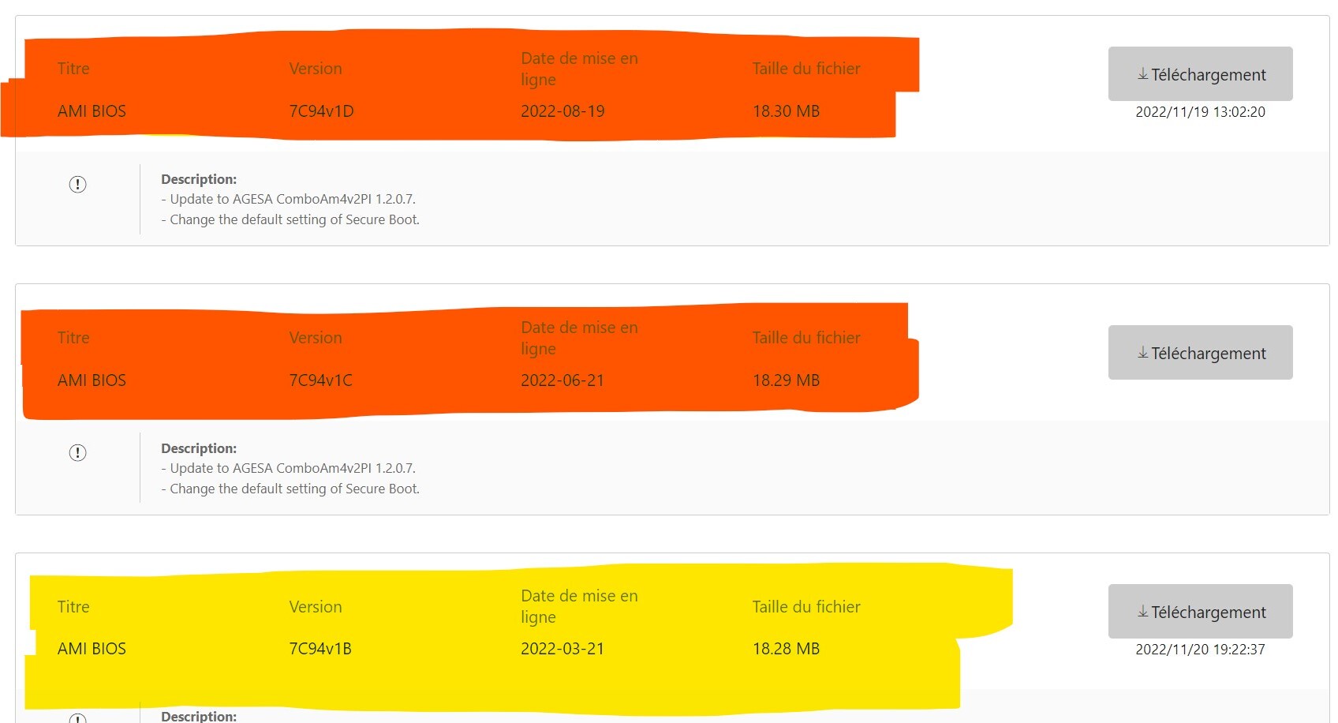The width and height of the screenshot is (1338, 723).
Task: Click download timestamp 2022/11/20 19:22:37
Action: (1200, 650)
